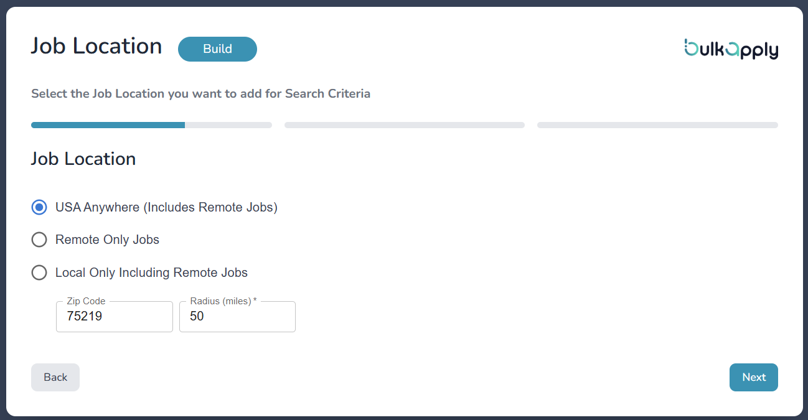Image resolution: width=808 pixels, height=420 pixels.
Task: Click the Job Location page title
Action: (x=96, y=45)
